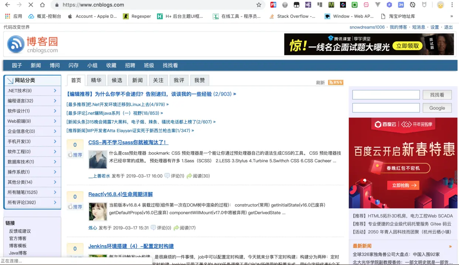The image size is (459, 265).
Task: Click the top search input field
Action: (385, 95)
